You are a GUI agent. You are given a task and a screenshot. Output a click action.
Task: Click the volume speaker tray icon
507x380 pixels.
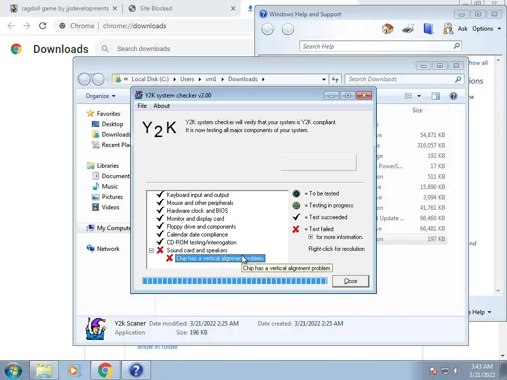click(x=456, y=371)
